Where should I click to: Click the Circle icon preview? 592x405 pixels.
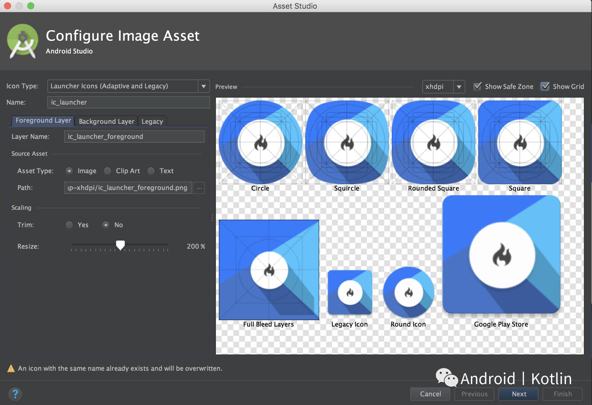(260, 142)
